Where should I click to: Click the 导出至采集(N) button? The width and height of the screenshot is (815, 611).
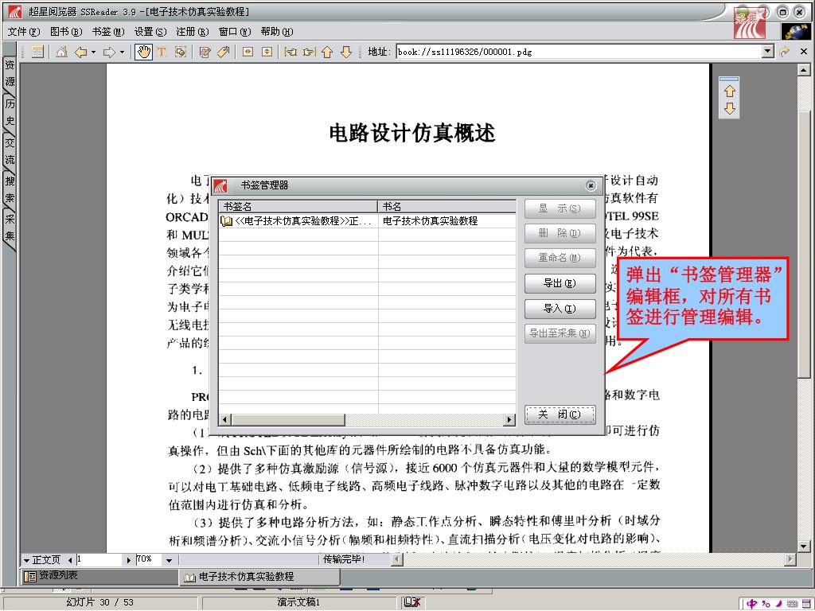[560, 333]
